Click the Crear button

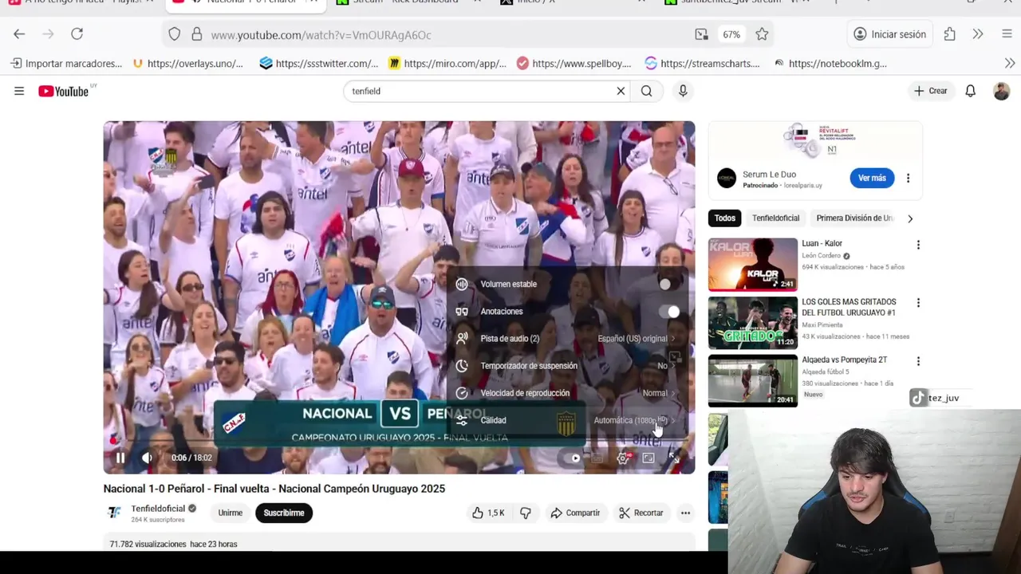[931, 91]
